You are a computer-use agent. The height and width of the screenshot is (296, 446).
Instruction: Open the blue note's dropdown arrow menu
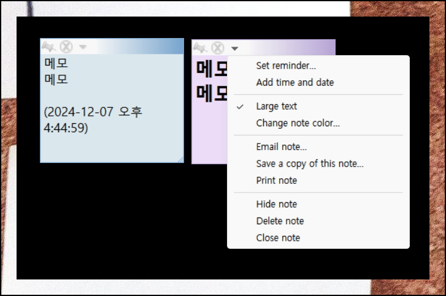click(x=82, y=47)
